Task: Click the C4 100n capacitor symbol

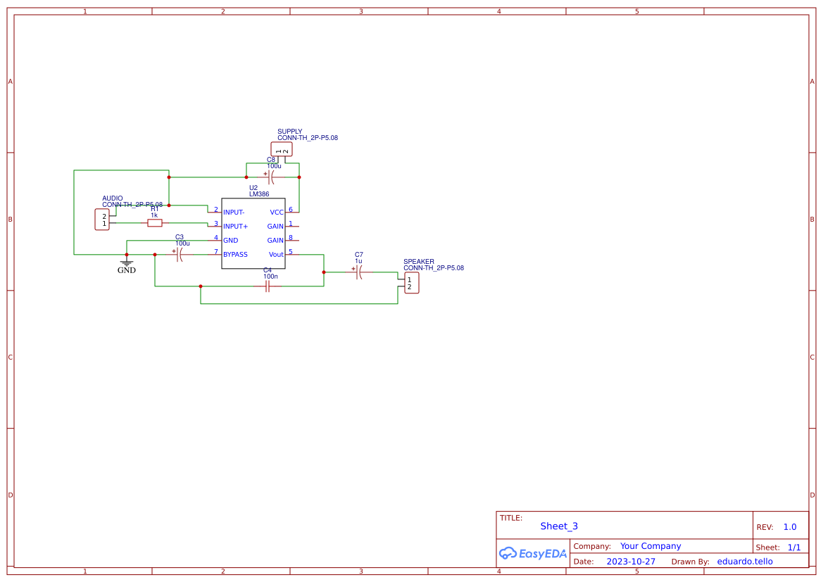Action: 268,286
